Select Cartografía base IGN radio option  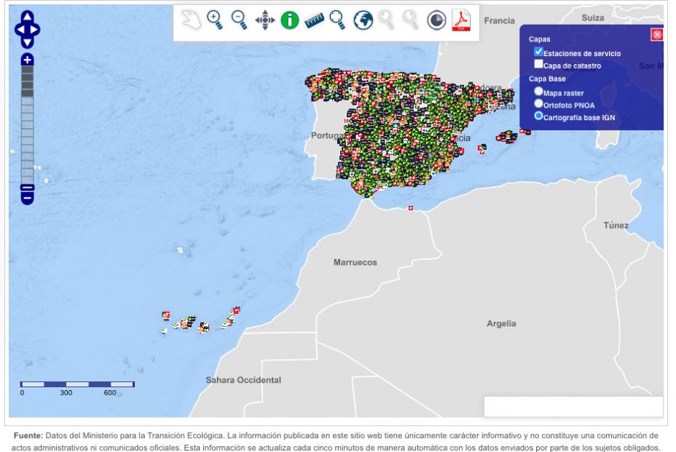tap(539, 116)
